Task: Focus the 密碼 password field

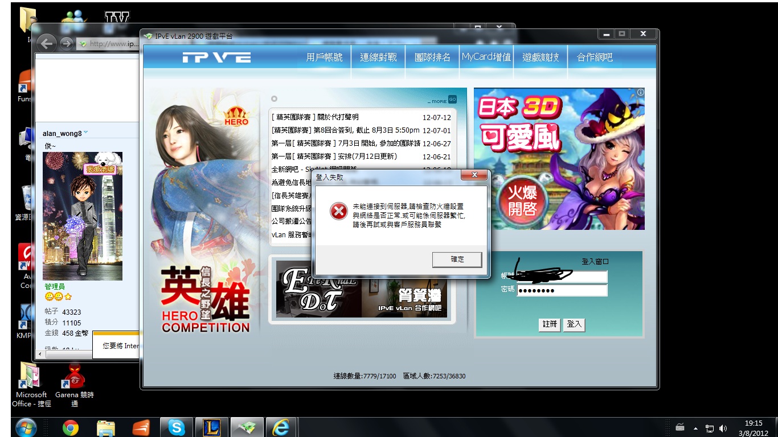Action: coord(562,290)
